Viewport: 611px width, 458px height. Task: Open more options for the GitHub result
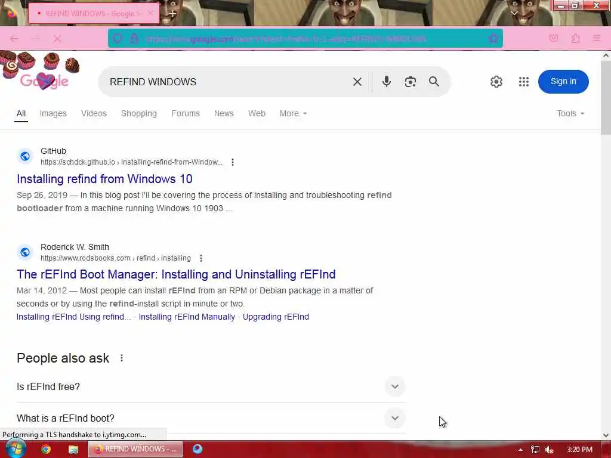coord(233,162)
